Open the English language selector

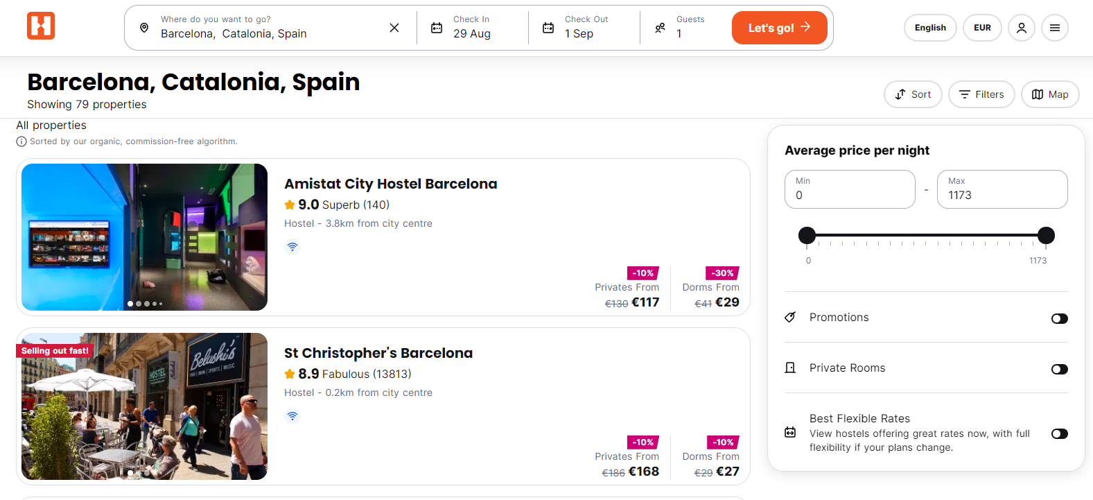[930, 28]
